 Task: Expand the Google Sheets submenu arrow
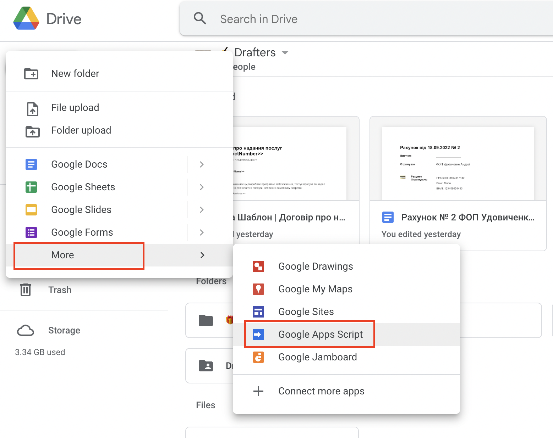pyautogui.click(x=202, y=187)
